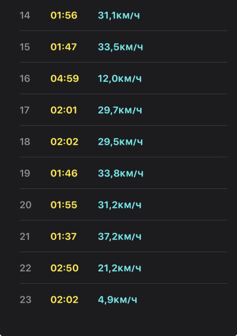Click the 31,2км/ч speed value

tap(120, 205)
